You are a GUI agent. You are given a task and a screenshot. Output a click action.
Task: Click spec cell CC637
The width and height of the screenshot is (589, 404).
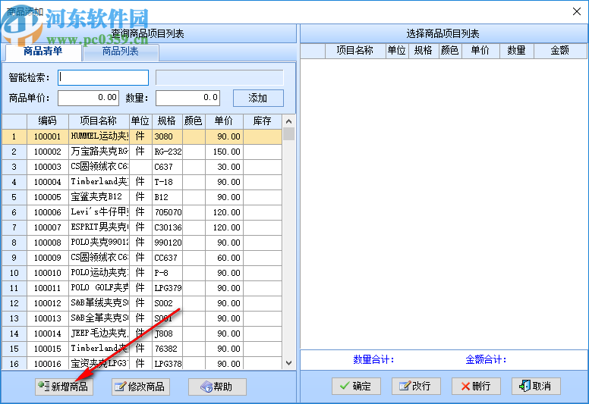168,258
